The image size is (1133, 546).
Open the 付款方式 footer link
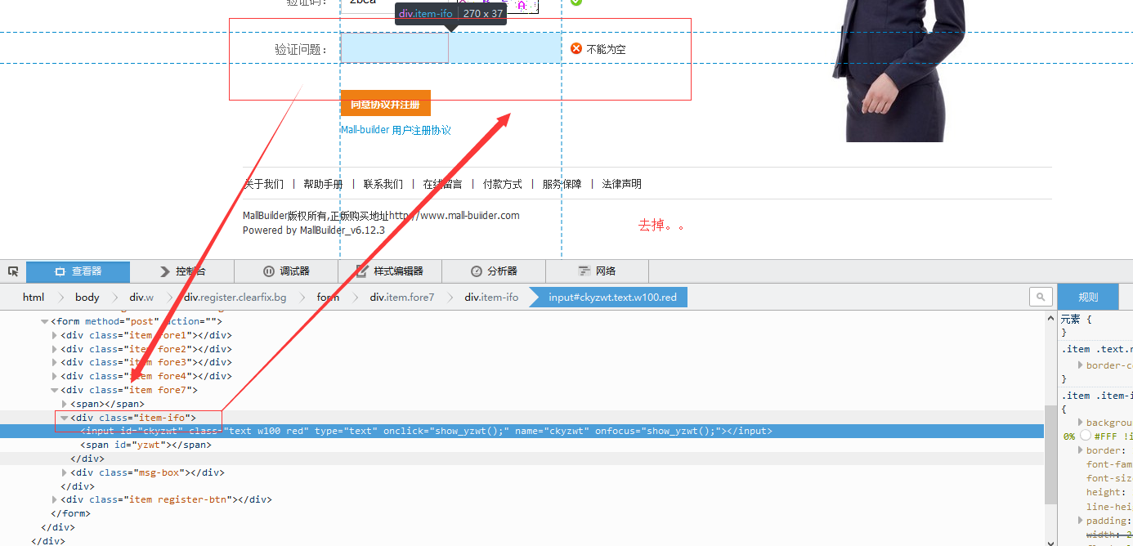pos(503,184)
